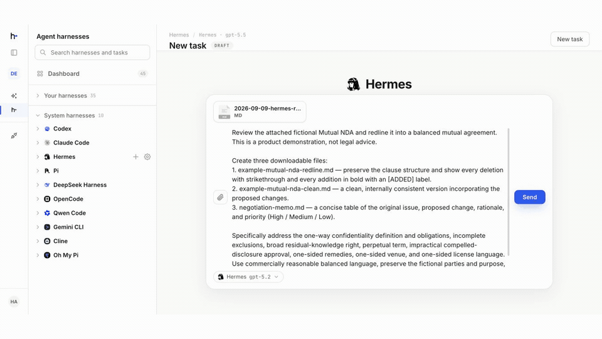Click the DeepSeek Harness icon
602x339 pixels.
(47, 185)
